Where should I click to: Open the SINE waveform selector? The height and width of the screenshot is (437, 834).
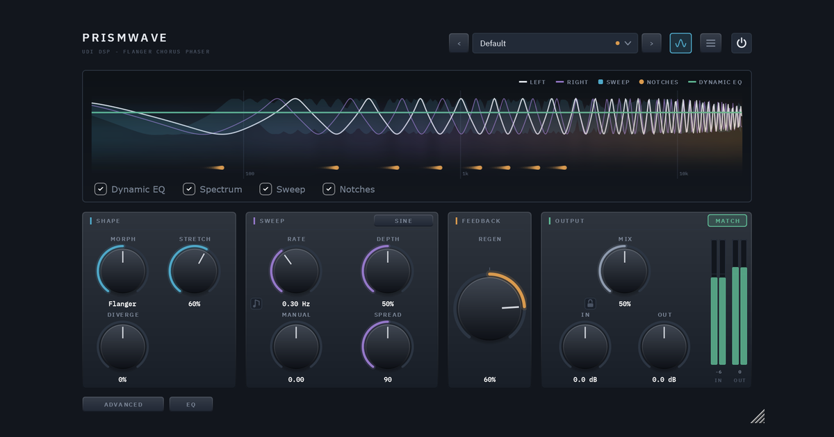(403, 221)
